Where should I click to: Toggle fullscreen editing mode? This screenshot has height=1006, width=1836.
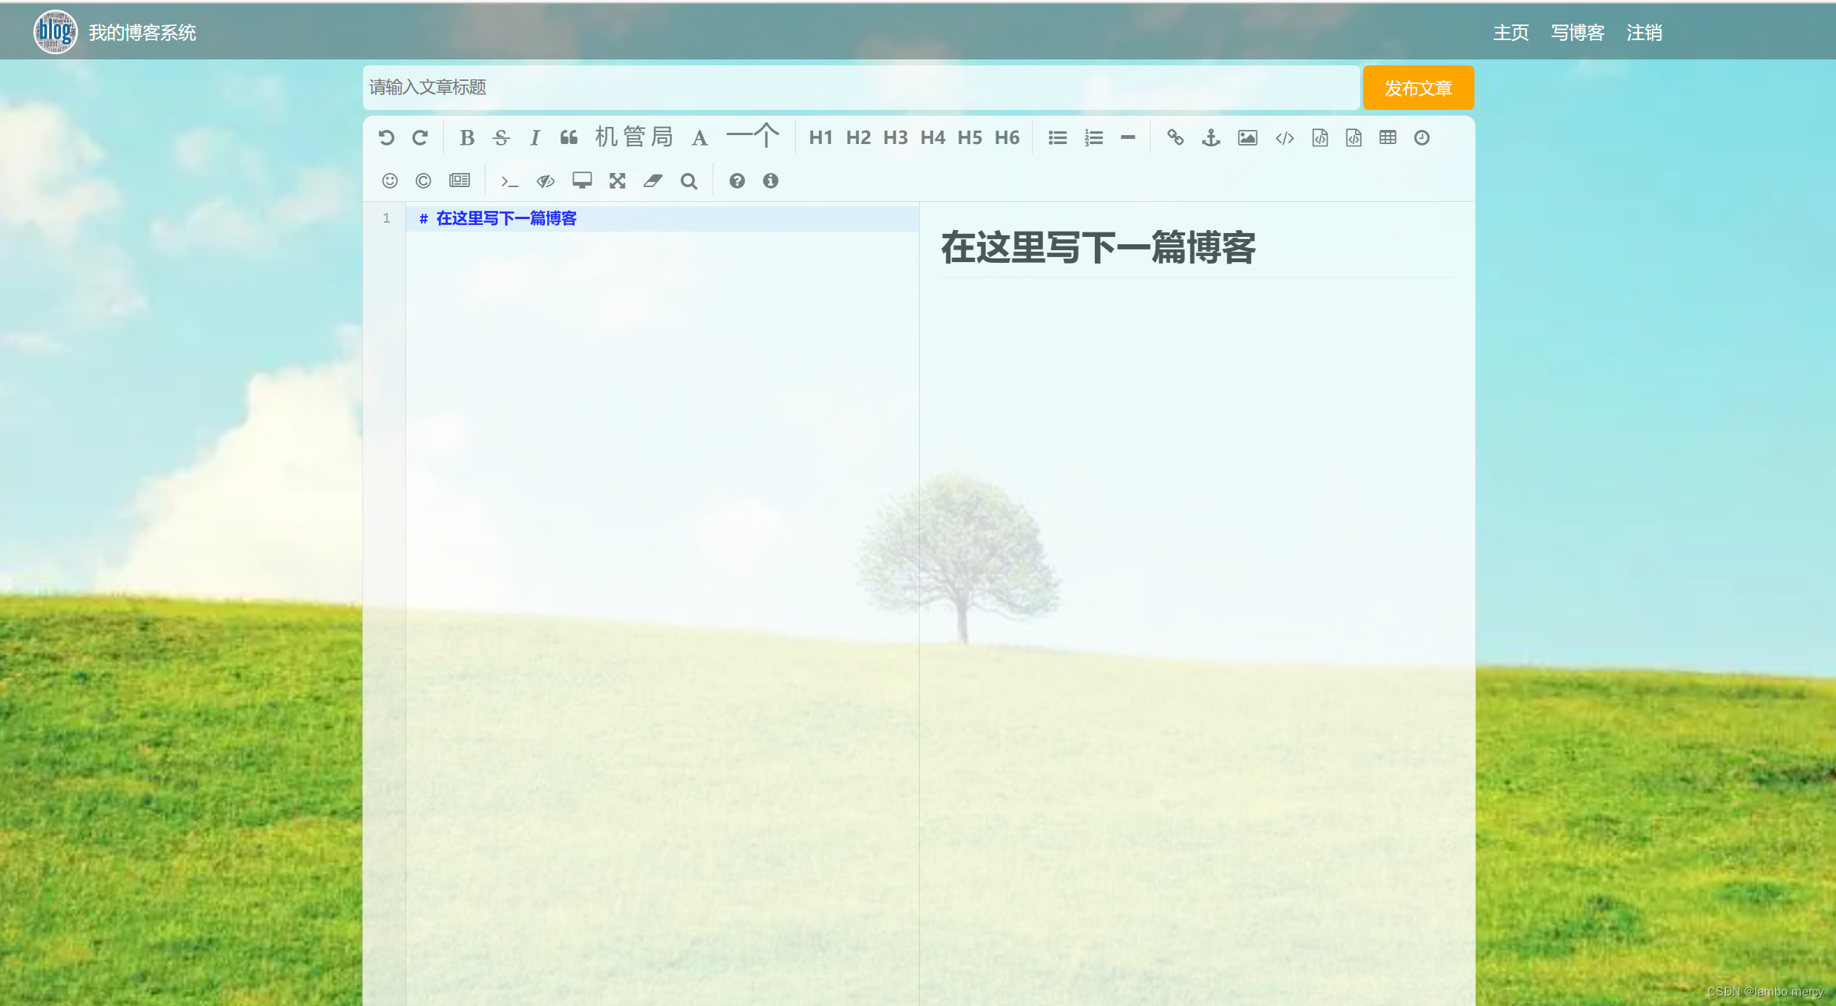pos(618,180)
